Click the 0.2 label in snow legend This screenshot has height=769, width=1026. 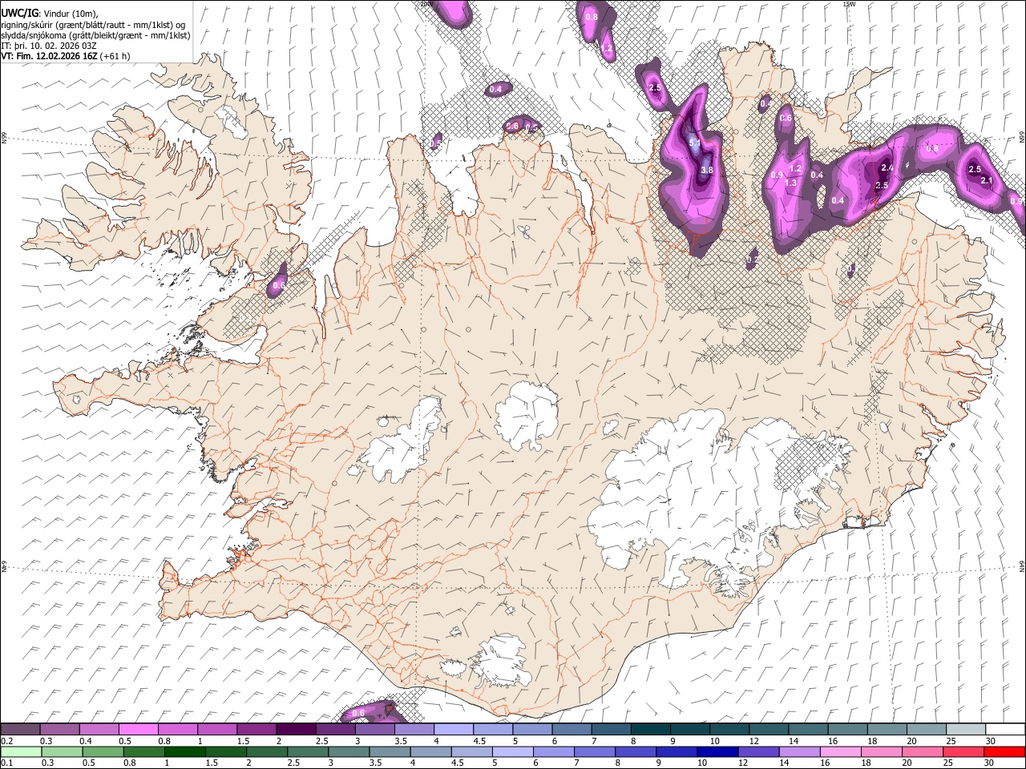pos(7,741)
